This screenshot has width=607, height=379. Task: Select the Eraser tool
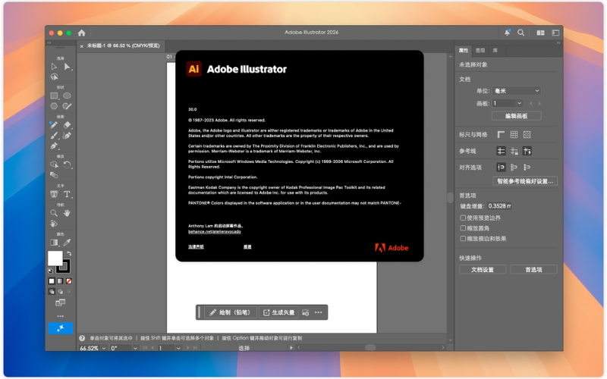68,125
